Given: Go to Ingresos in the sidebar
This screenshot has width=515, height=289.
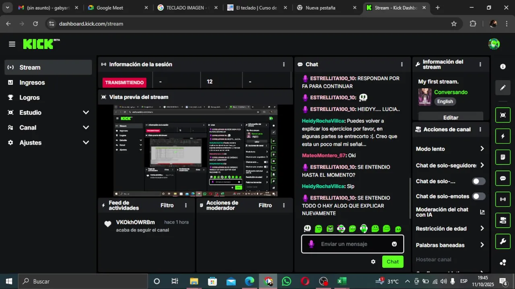Looking at the screenshot, I should tap(48, 82).
